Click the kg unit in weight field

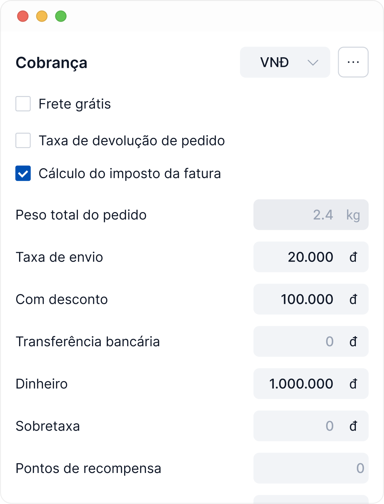tap(353, 215)
